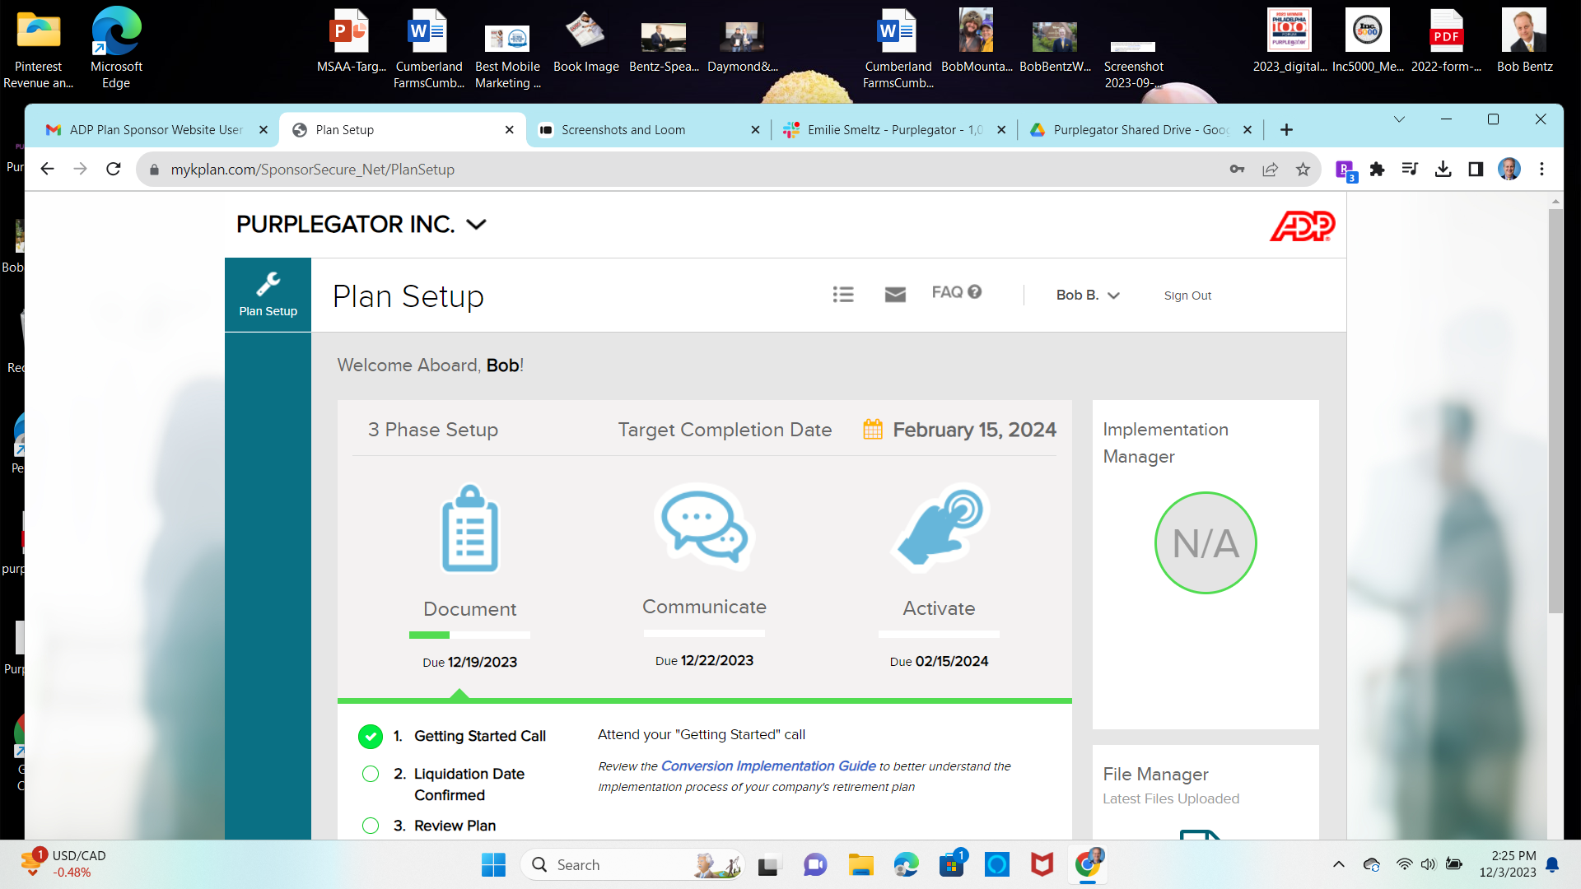Switch to the ADP Plan Sponsor Gmail tab
1581x889 pixels.
coord(156,130)
